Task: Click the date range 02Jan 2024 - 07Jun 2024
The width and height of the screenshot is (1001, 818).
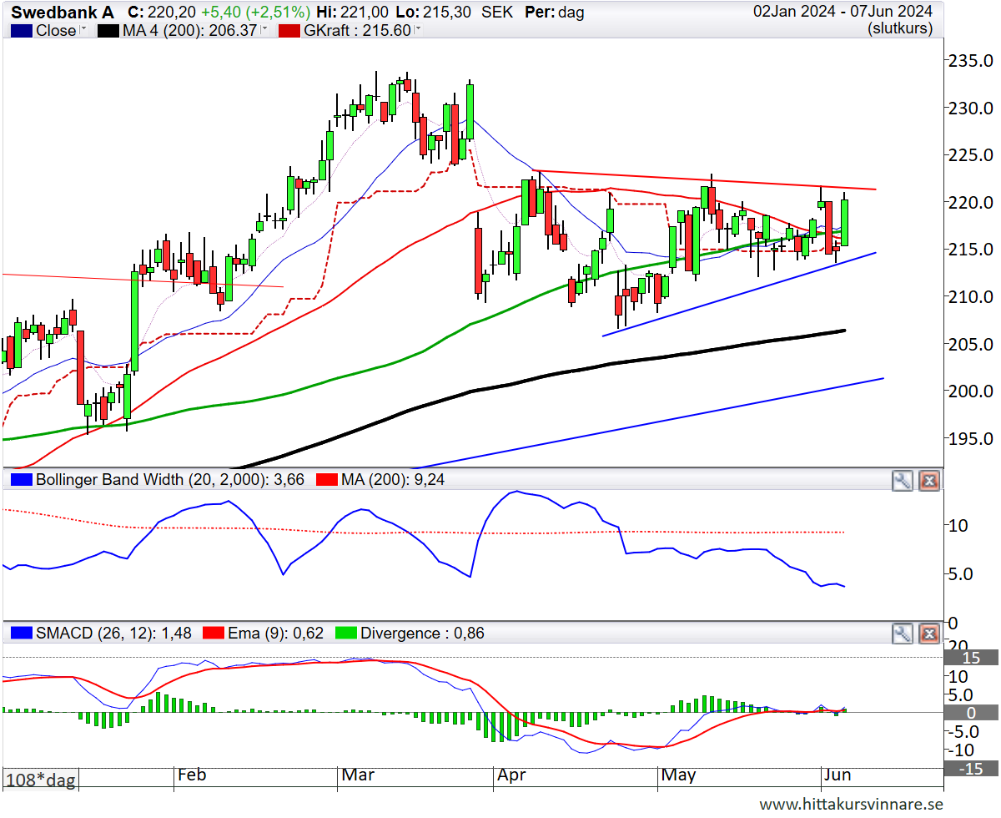Action: point(843,12)
